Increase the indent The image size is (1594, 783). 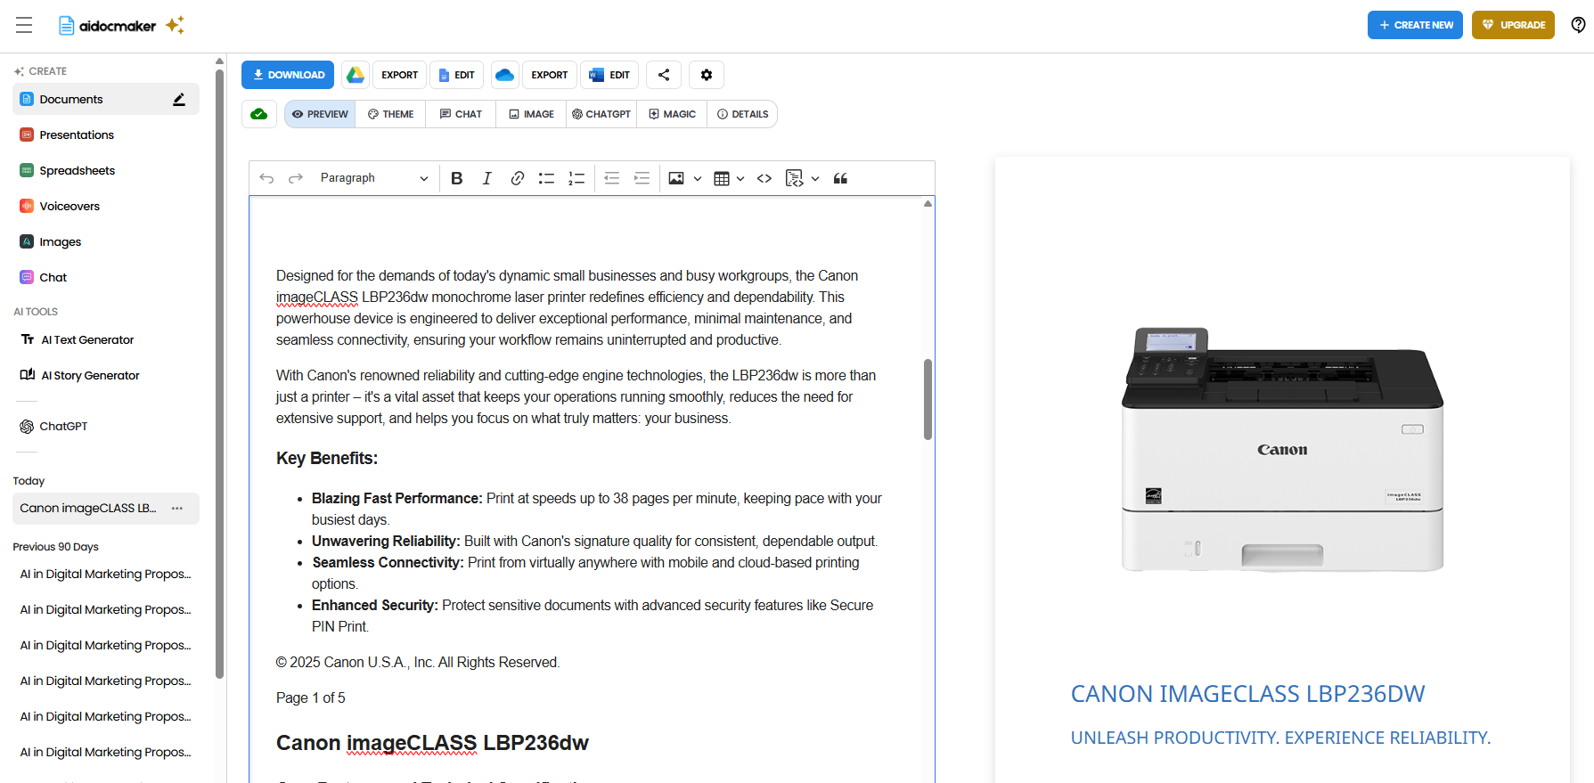[x=642, y=178]
